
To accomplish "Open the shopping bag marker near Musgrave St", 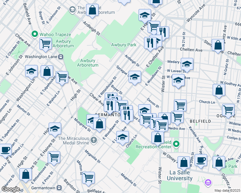I will click(x=99, y=124).
